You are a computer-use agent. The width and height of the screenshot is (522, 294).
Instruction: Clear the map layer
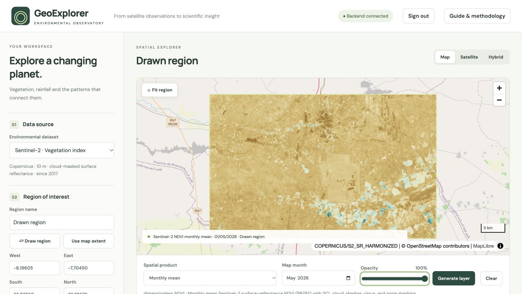click(491, 278)
